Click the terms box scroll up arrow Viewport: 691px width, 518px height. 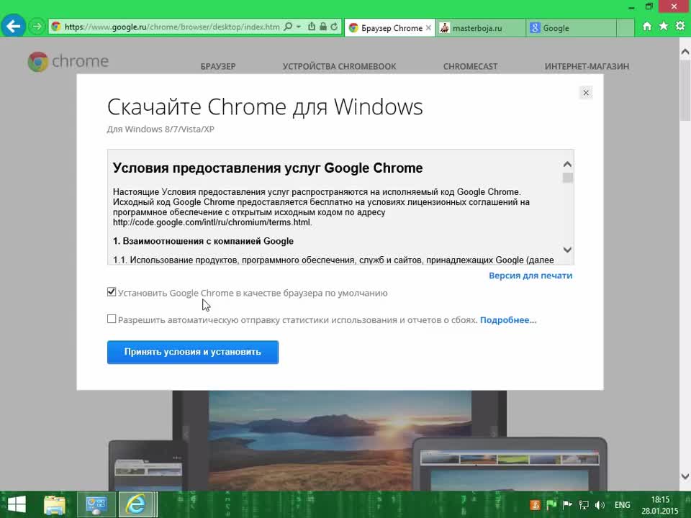568,164
